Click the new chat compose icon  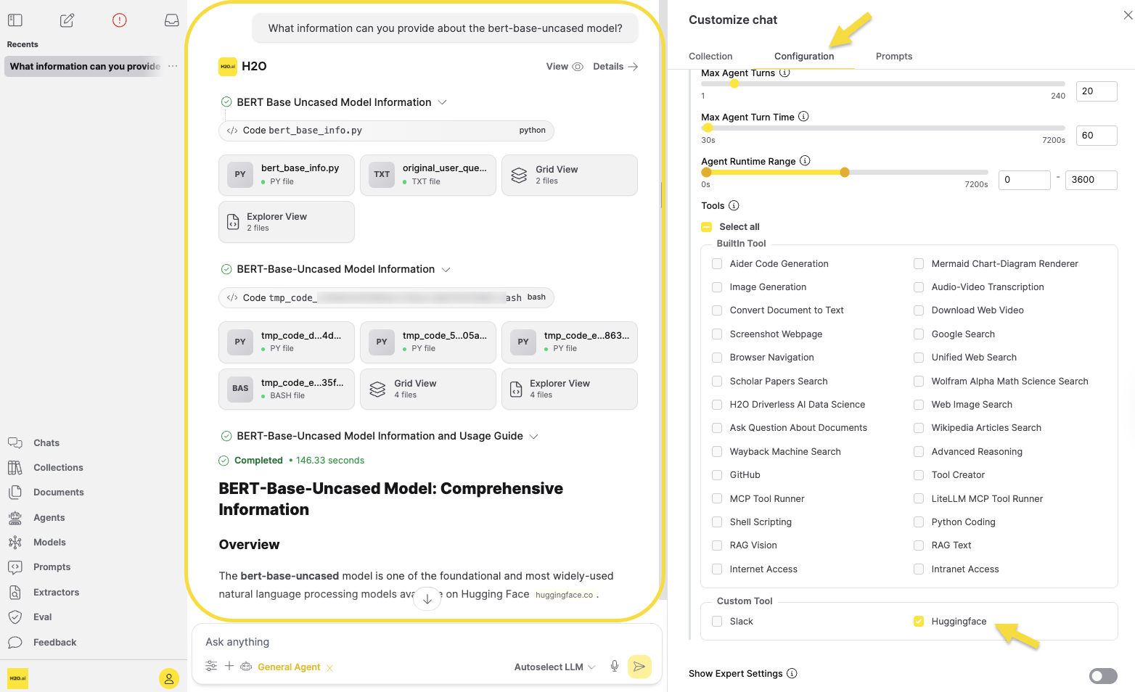(x=67, y=20)
